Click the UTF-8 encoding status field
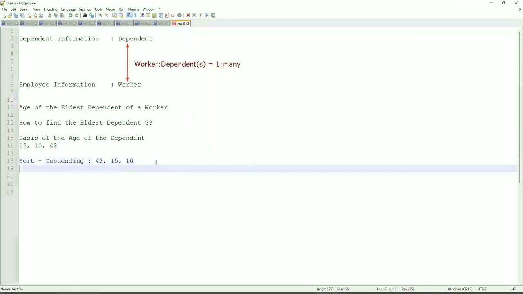 click(x=481, y=289)
